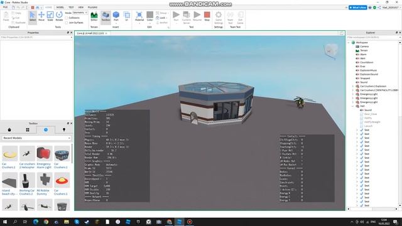Toggle the Toolbox ribbon button
This screenshot has width=402, height=226.
point(106,18)
